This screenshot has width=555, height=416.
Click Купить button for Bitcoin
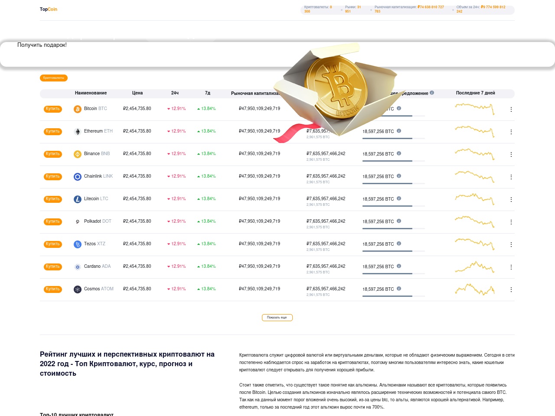point(53,109)
